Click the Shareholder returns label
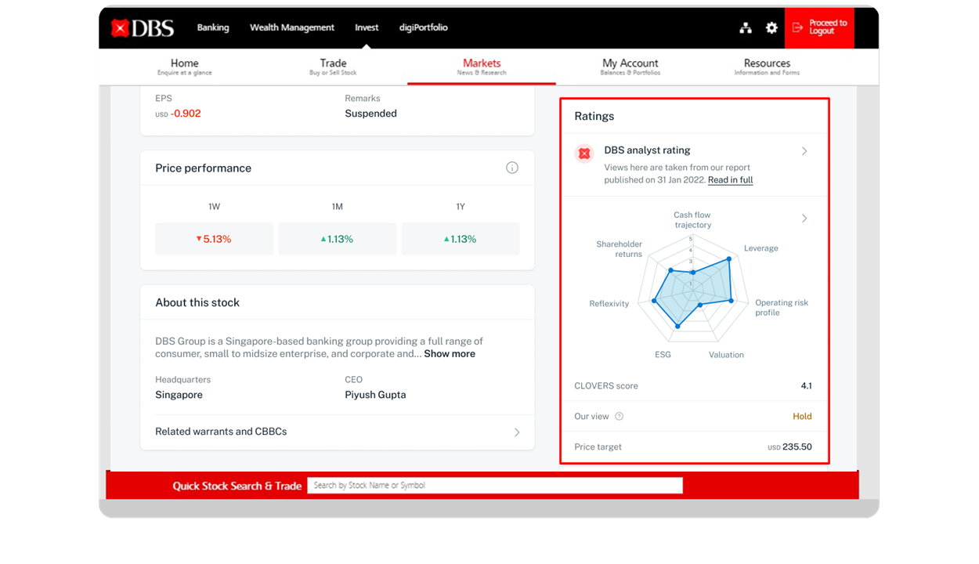979x564 pixels. 620,249
